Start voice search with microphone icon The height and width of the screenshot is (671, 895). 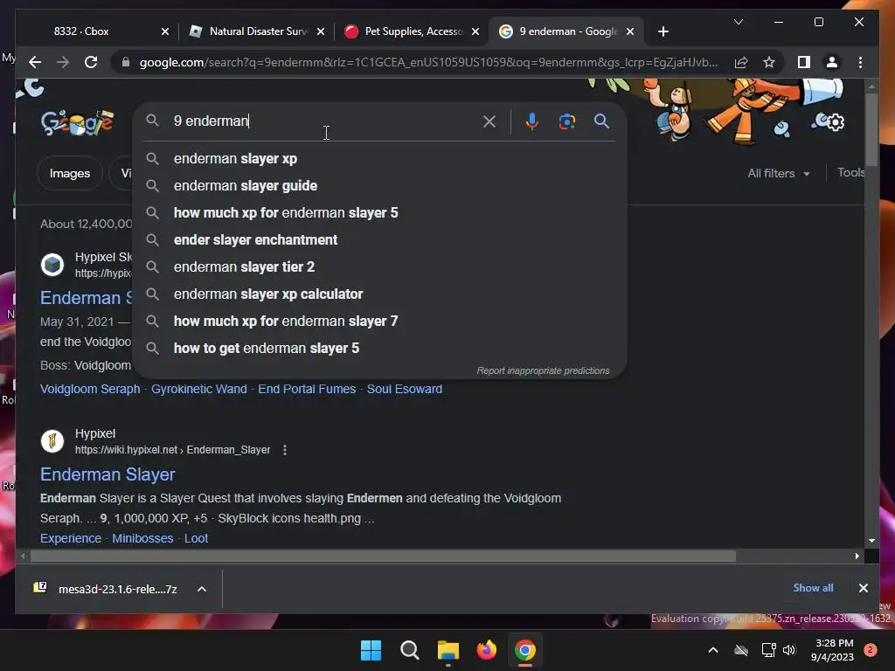(532, 121)
